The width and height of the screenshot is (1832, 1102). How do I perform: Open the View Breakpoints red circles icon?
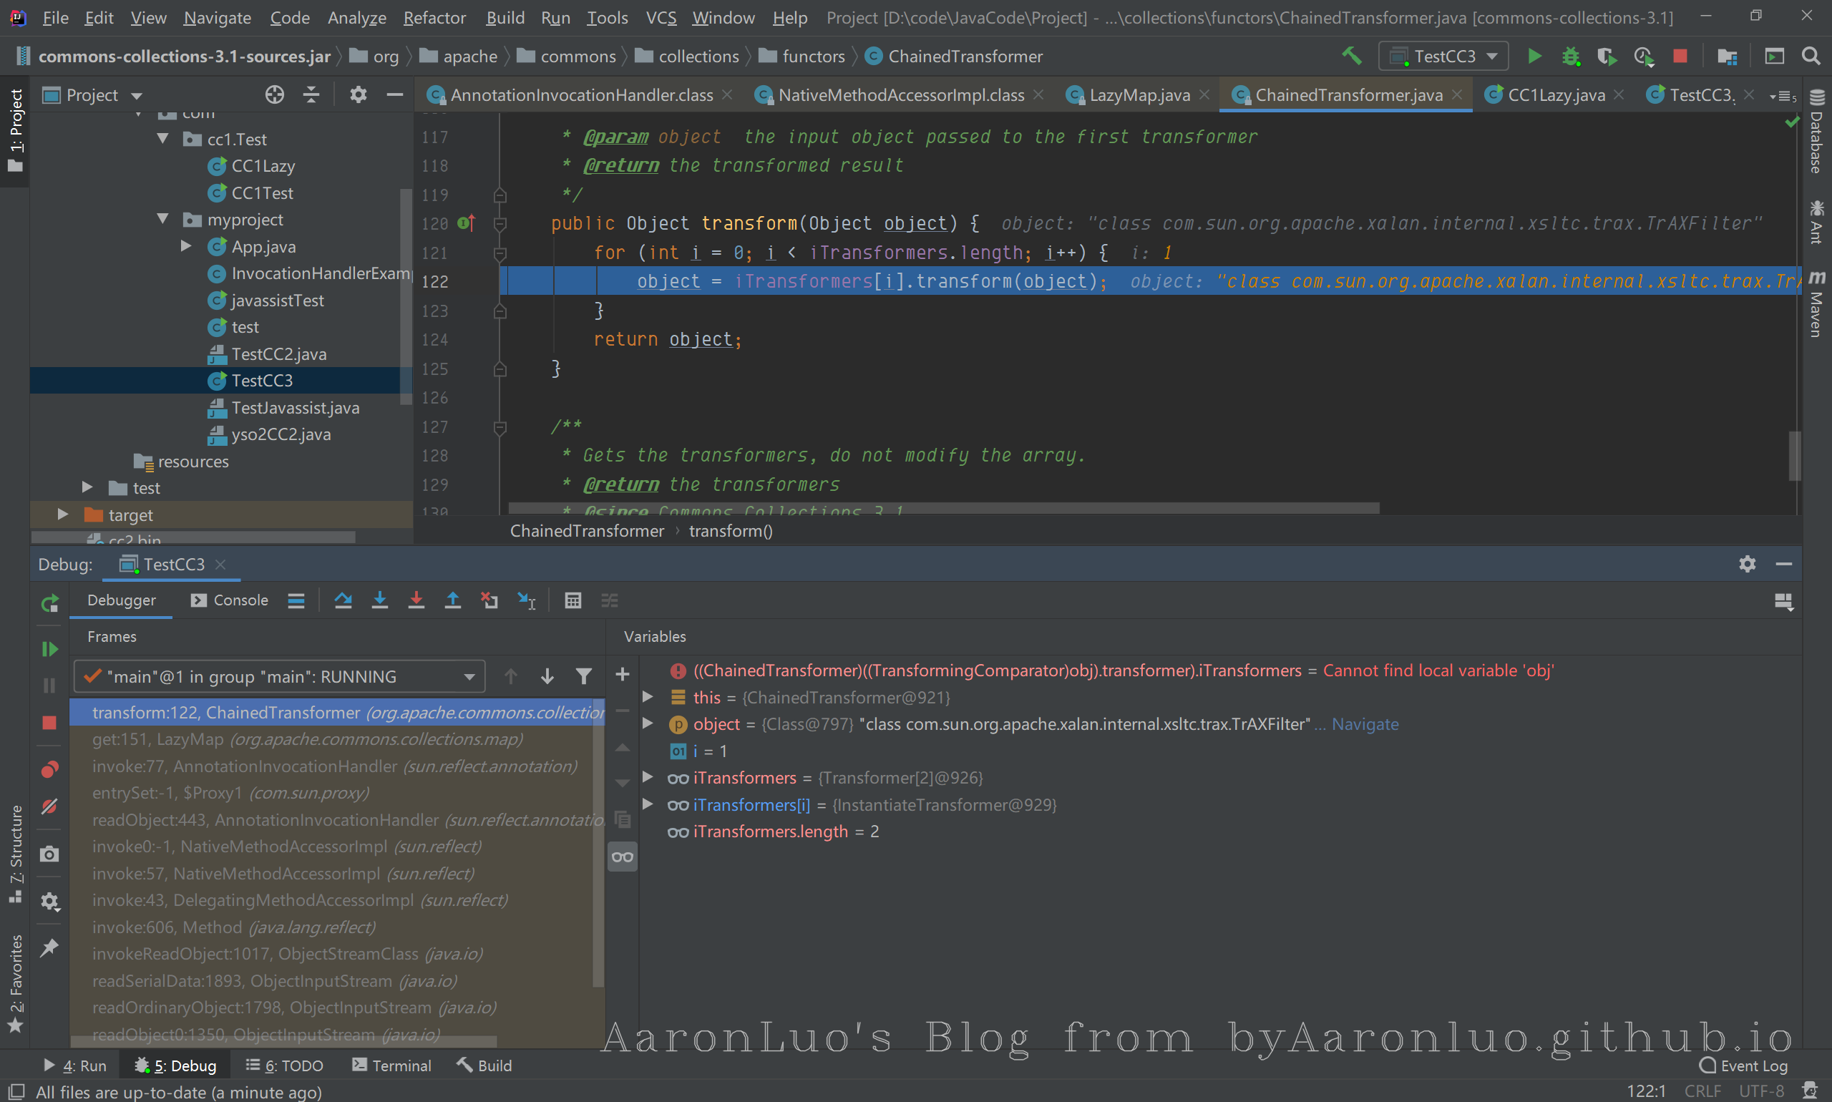(50, 769)
